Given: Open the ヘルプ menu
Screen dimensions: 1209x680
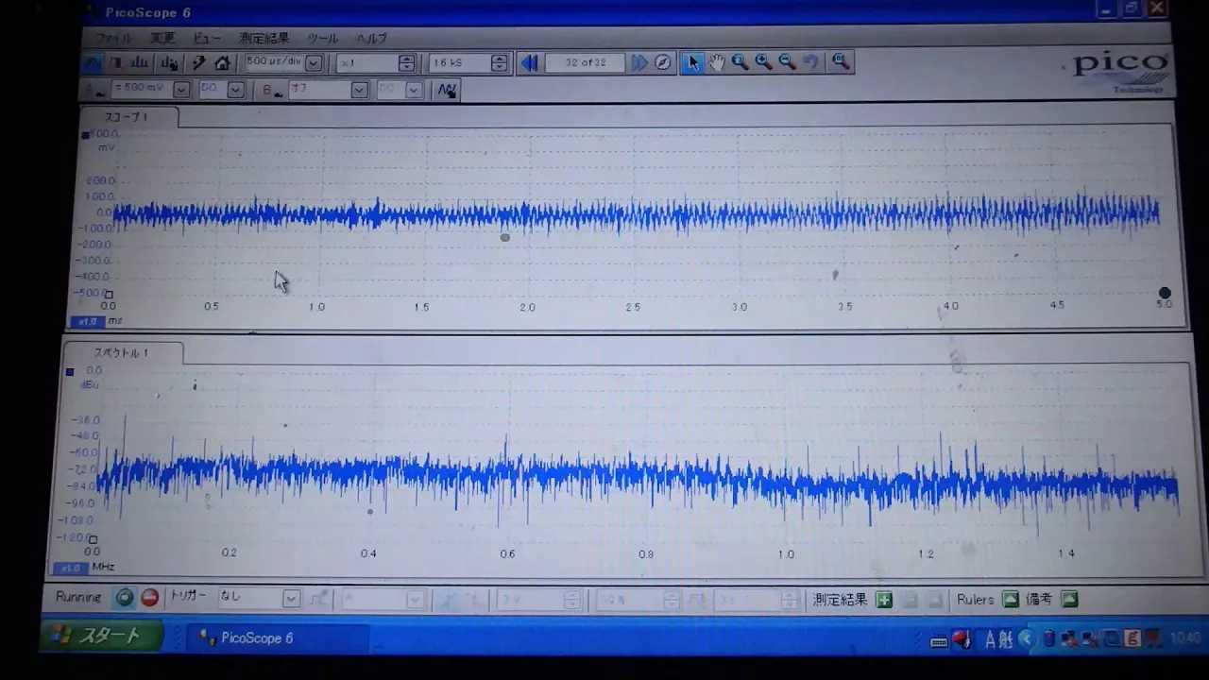Looking at the screenshot, I should tap(371, 39).
